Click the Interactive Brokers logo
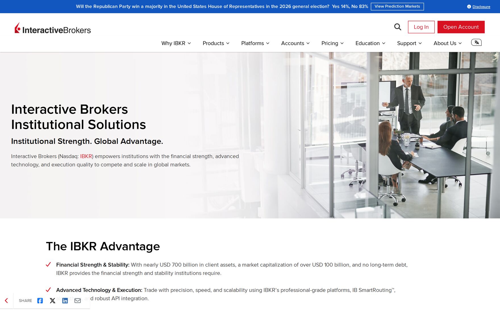 (x=53, y=28)
